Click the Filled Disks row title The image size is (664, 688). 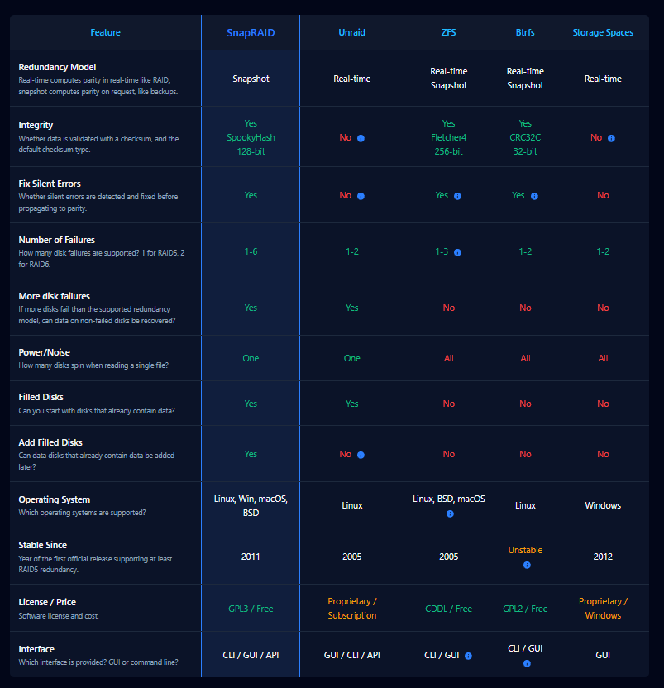(x=41, y=397)
